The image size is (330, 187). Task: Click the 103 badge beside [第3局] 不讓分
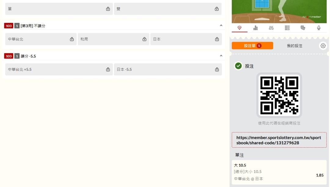tap(9, 26)
